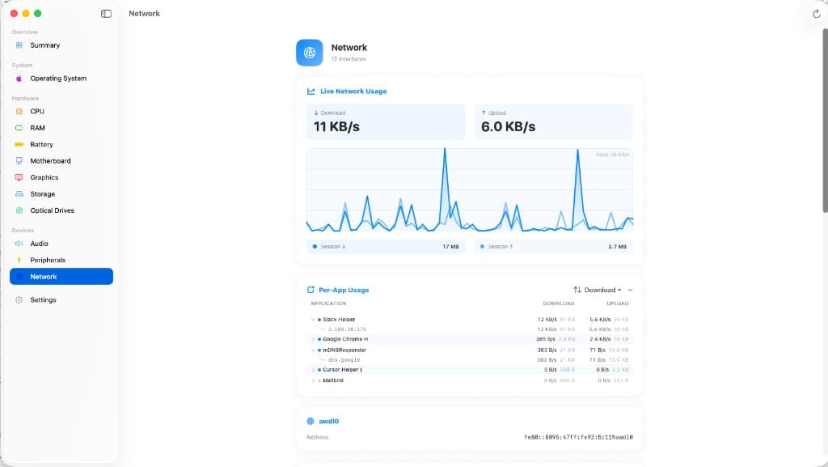Collapse the Slack Helper row
The image size is (828, 467).
313,320
